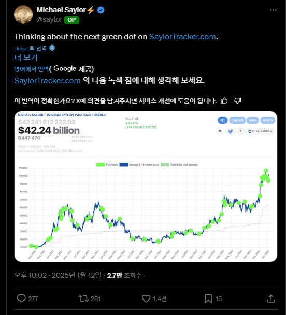
Task: Click 영어에서 번역 translate link
Action: pos(32,69)
